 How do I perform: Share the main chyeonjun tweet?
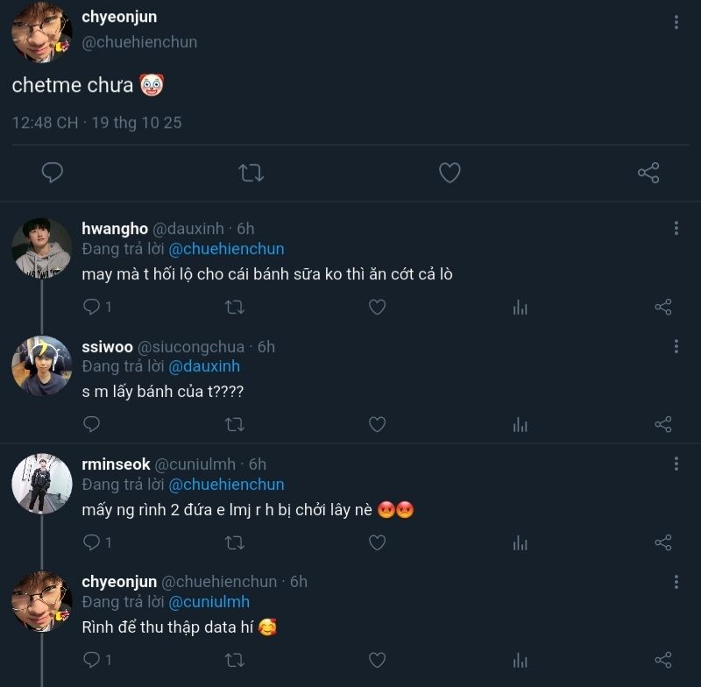pos(648,173)
